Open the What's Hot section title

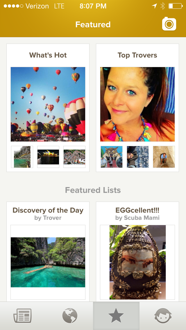click(48, 55)
